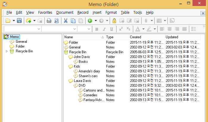The height and width of the screenshot is (122, 208).
Task: Click the Bulleted list icon
Action: coord(194,29)
